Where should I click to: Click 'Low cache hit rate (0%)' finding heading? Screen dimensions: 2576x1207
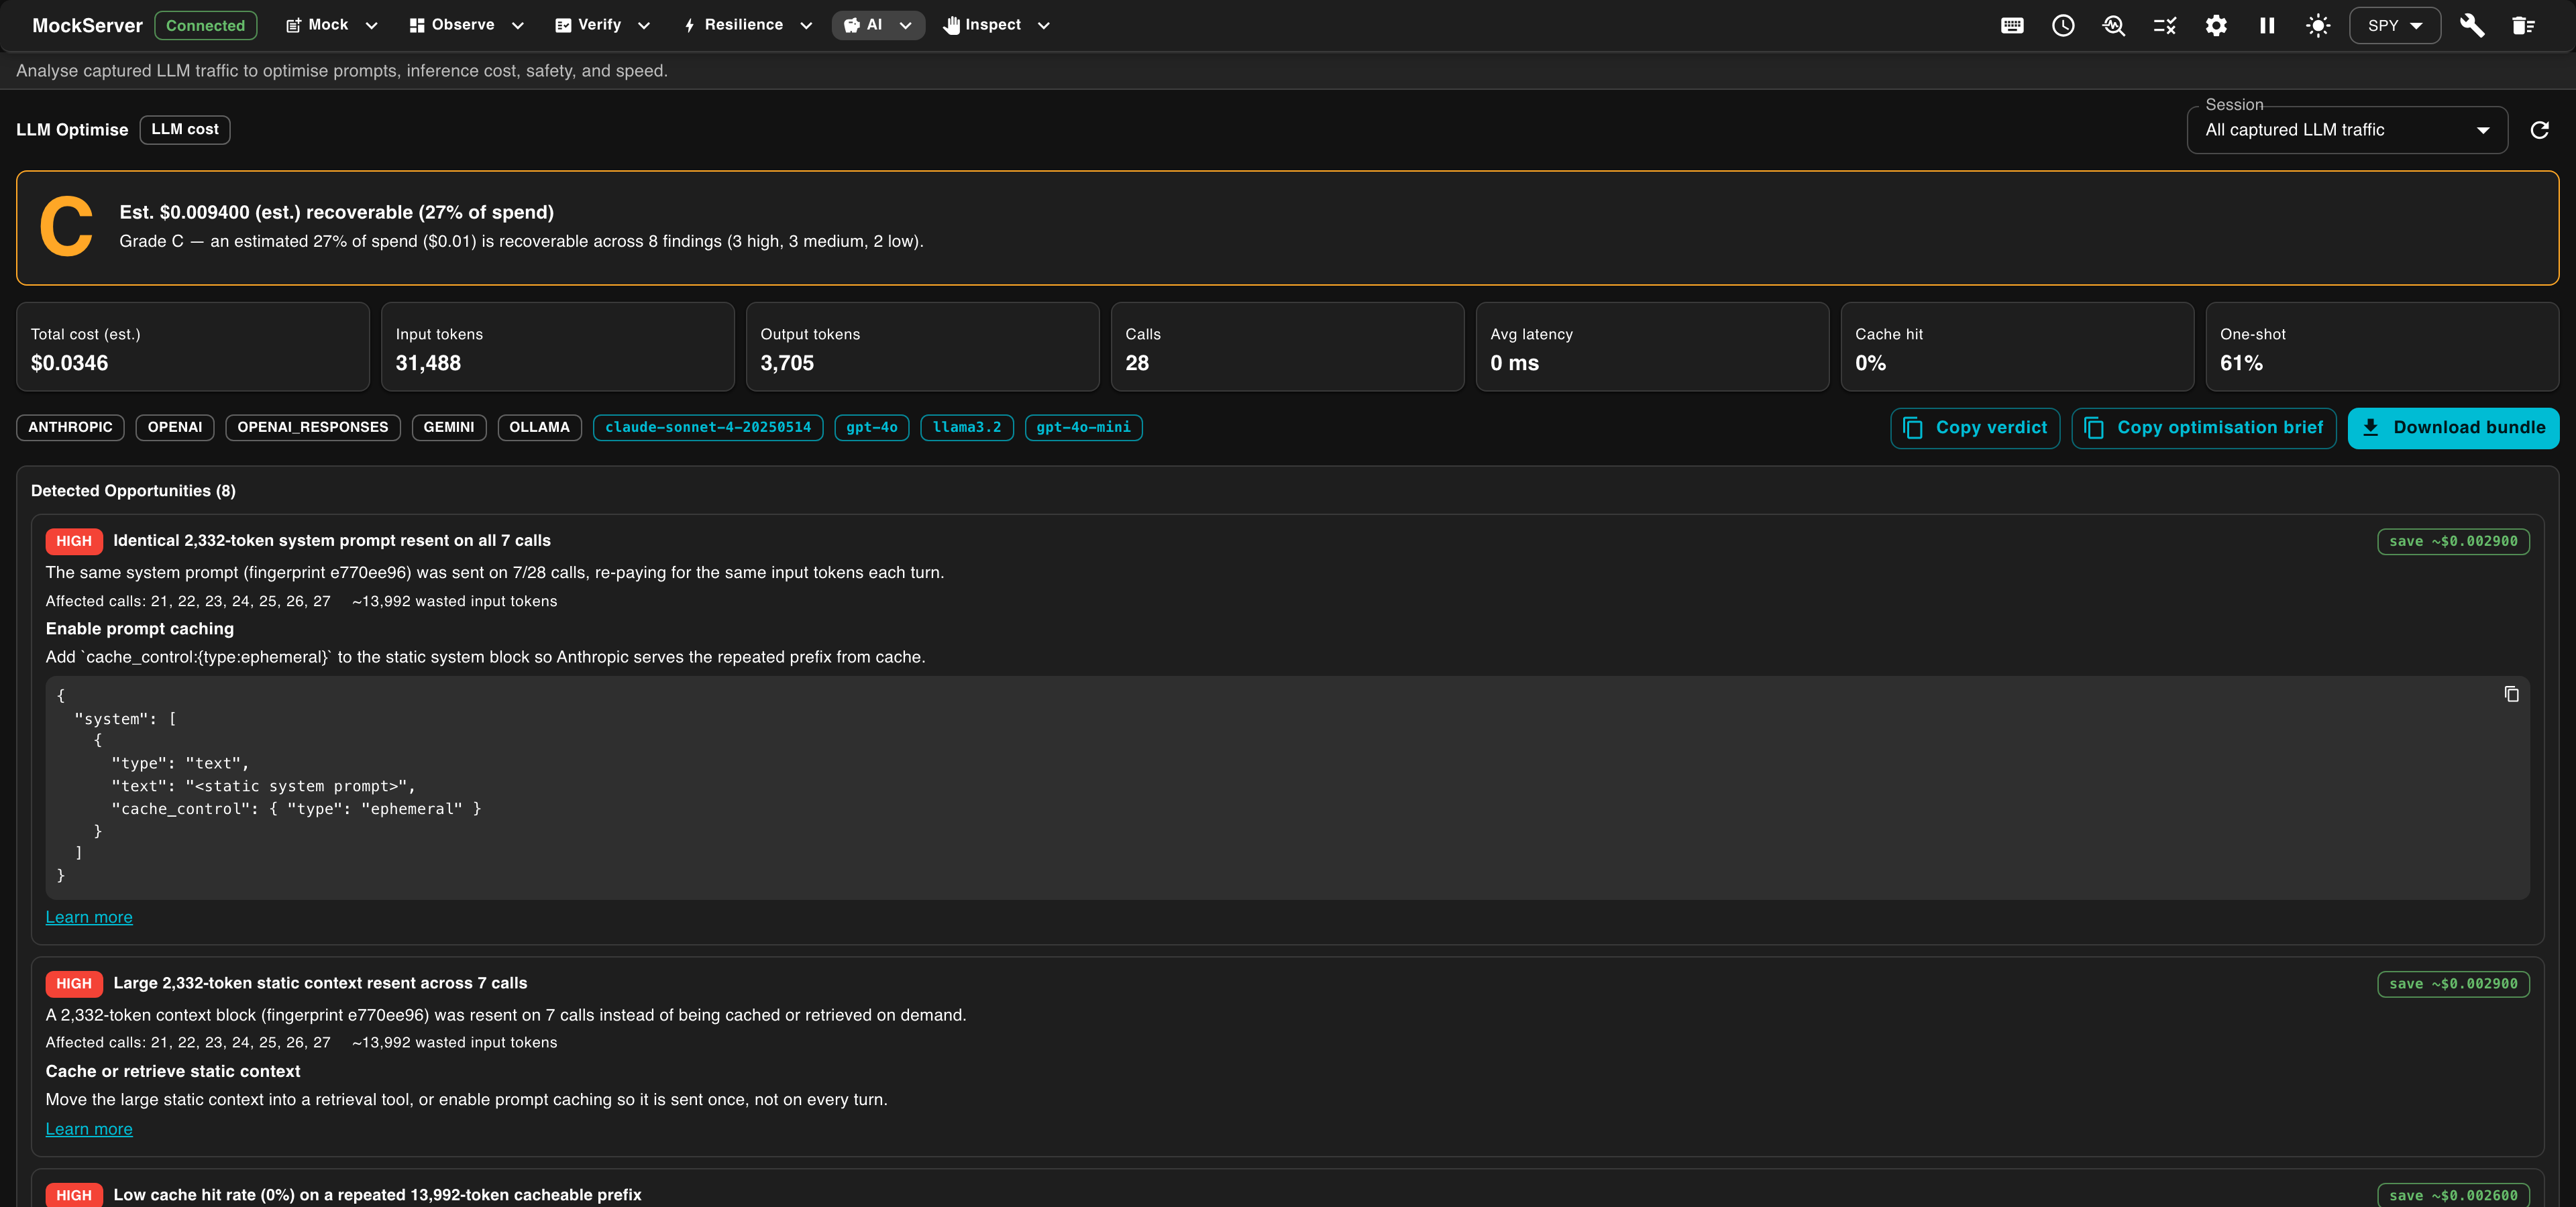click(x=377, y=1195)
